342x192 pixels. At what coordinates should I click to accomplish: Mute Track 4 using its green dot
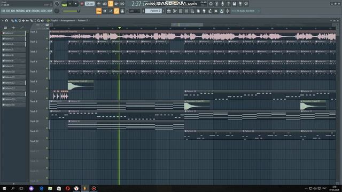coord(47,68)
